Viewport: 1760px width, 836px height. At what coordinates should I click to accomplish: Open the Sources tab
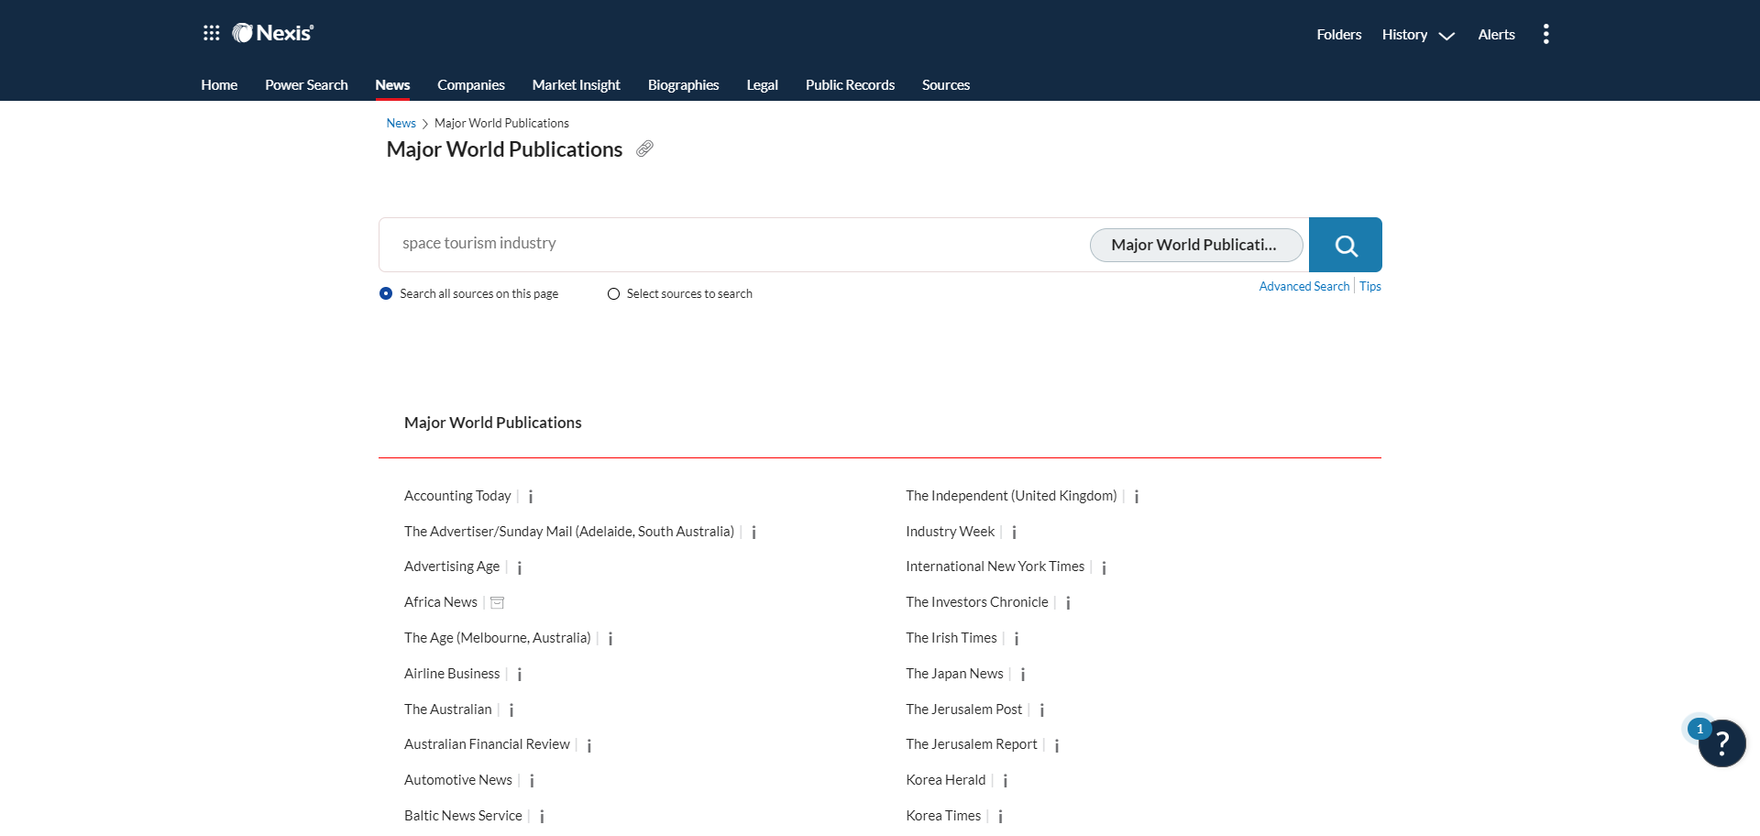[x=946, y=84]
